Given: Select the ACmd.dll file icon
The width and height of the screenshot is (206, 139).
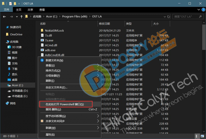Looking at the screenshot, I should click(x=42, y=45).
